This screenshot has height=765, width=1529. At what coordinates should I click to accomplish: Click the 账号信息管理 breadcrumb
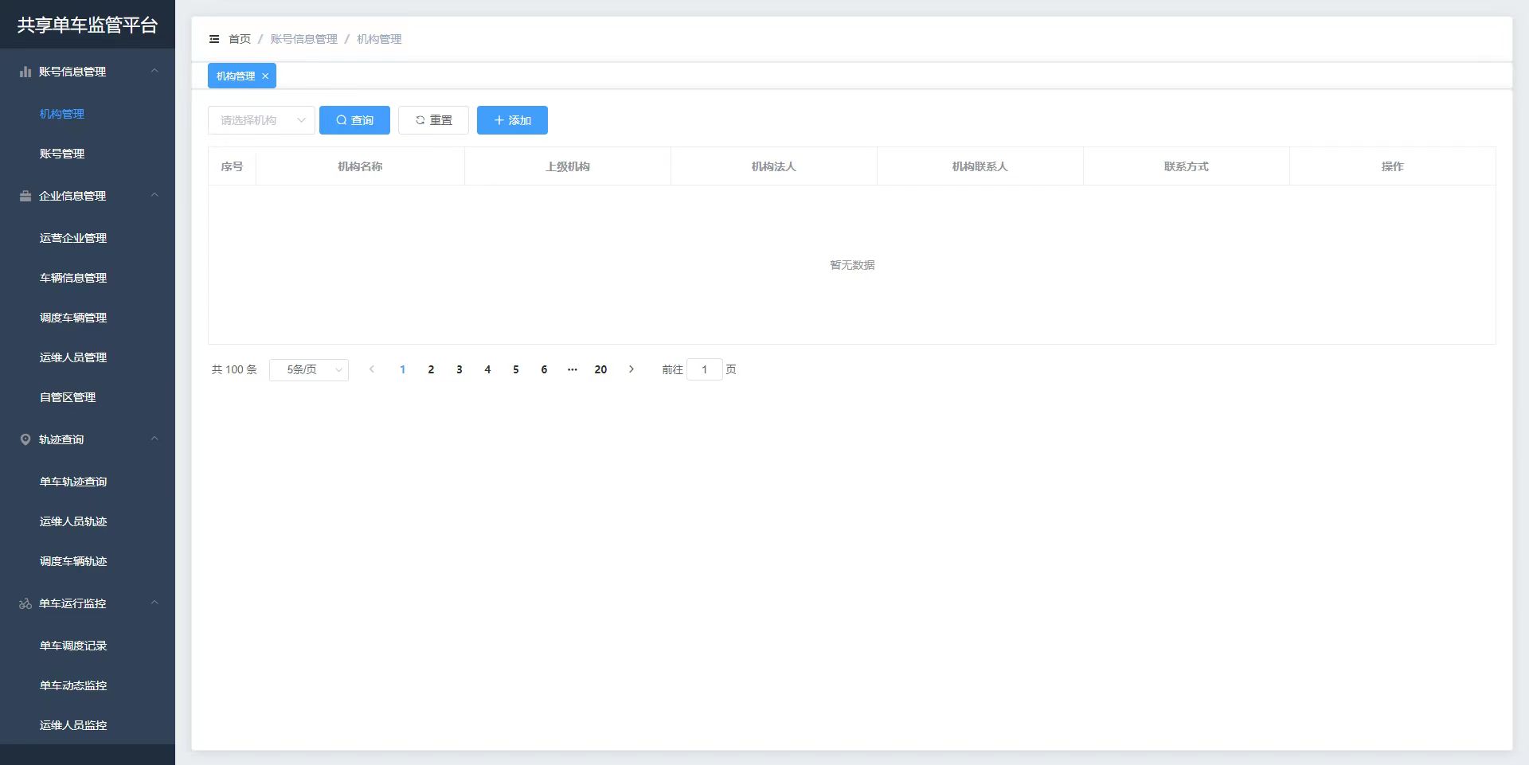303,39
